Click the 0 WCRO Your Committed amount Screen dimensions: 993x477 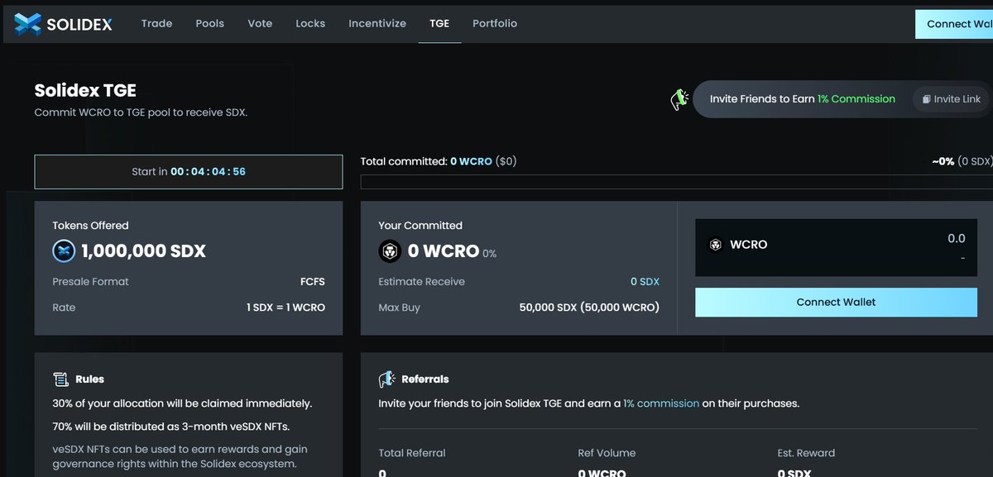tap(444, 251)
